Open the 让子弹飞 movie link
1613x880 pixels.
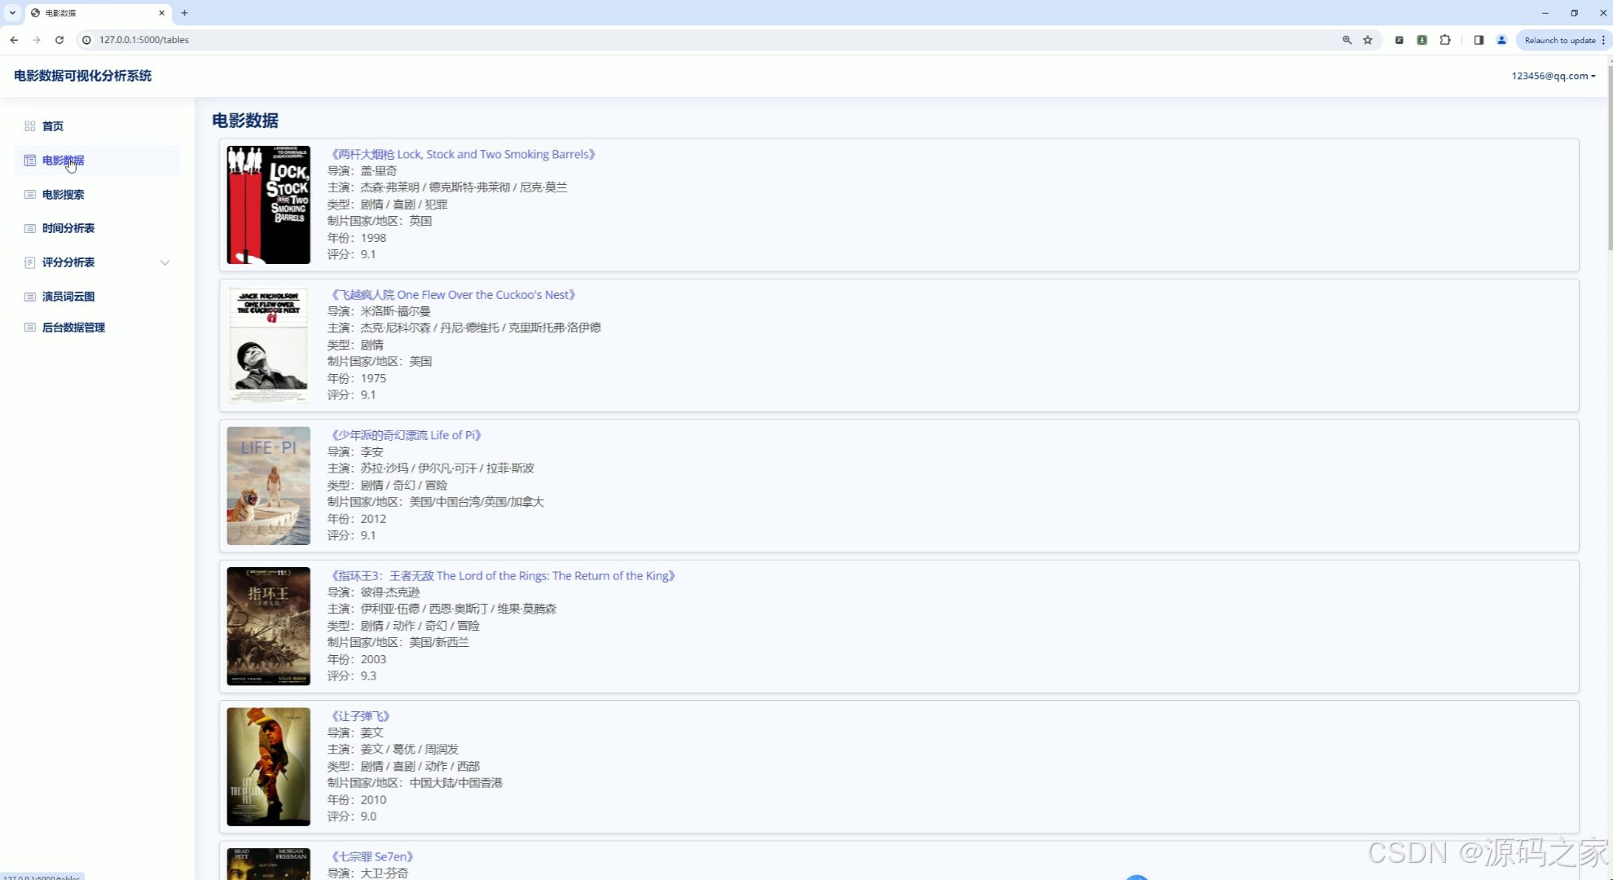(x=359, y=716)
